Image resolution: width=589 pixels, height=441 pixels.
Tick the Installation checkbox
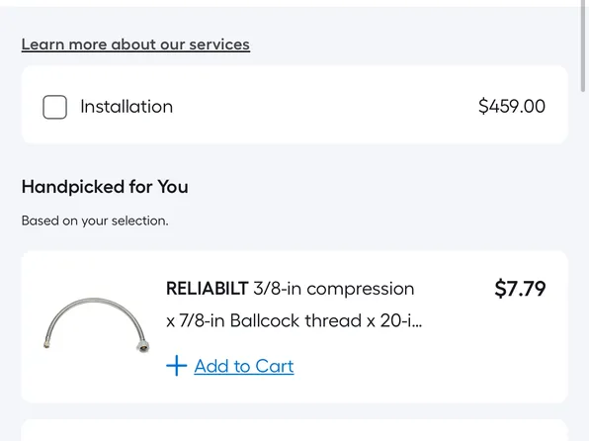pos(54,107)
